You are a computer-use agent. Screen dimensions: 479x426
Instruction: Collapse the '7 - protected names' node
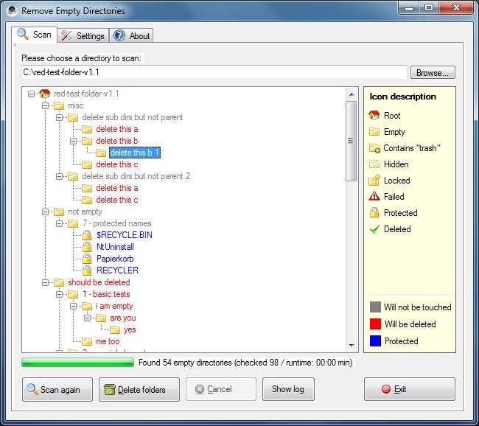(x=59, y=223)
